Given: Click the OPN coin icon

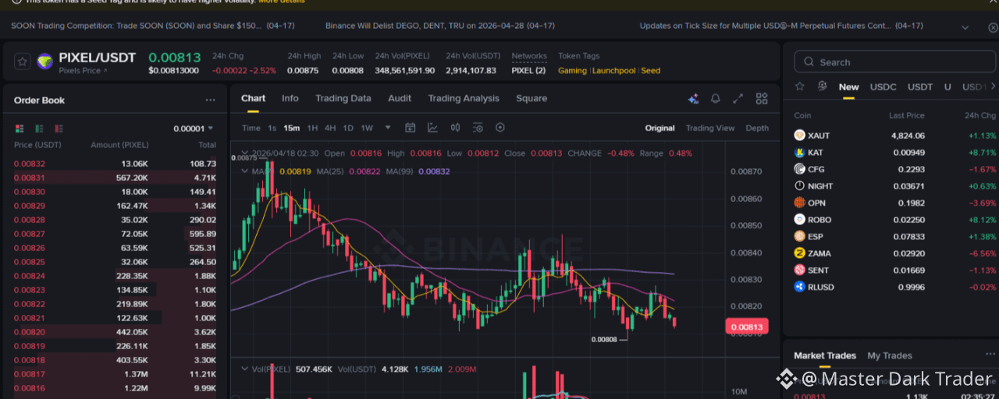Looking at the screenshot, I should click(799, 203).
